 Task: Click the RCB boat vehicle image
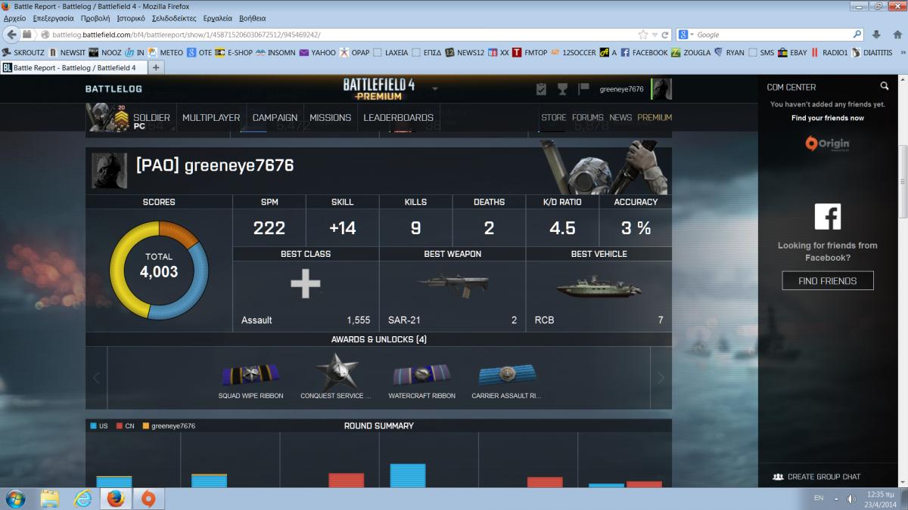click(x=599, y=286)
